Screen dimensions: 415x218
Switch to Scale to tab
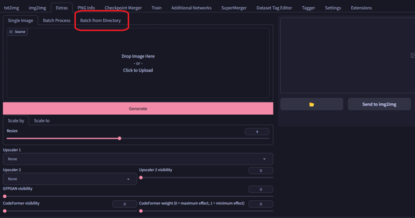[41, 120]
